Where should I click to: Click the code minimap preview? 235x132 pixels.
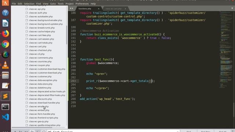(x=226, y=49)
